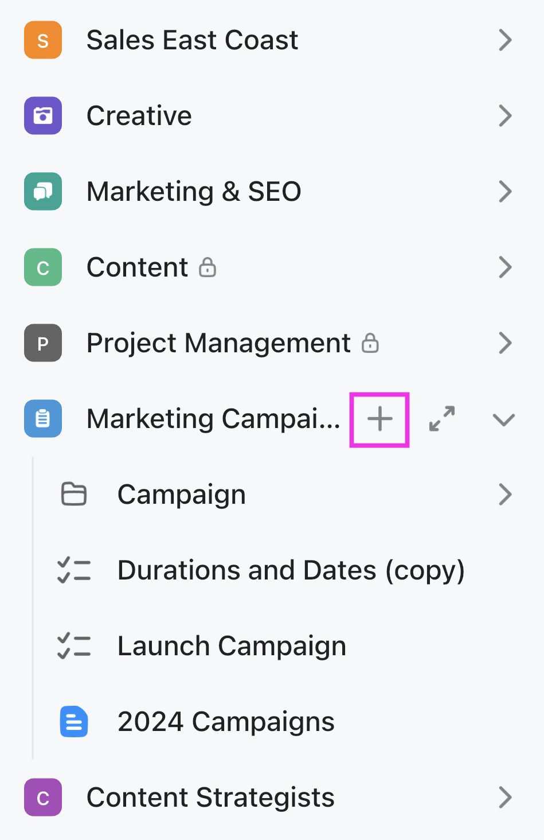Select the Project Management space icon

click(42, 343)
